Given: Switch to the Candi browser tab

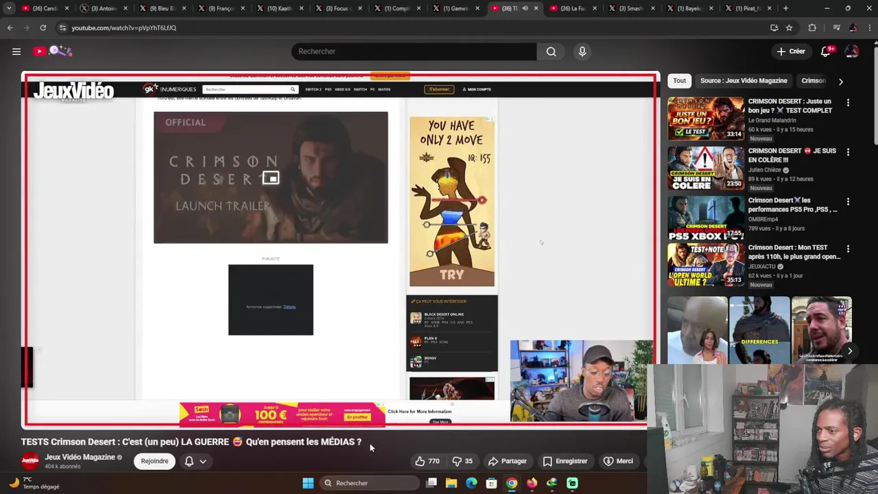Looking at the screenshot, I should click(x=45, y=8).
